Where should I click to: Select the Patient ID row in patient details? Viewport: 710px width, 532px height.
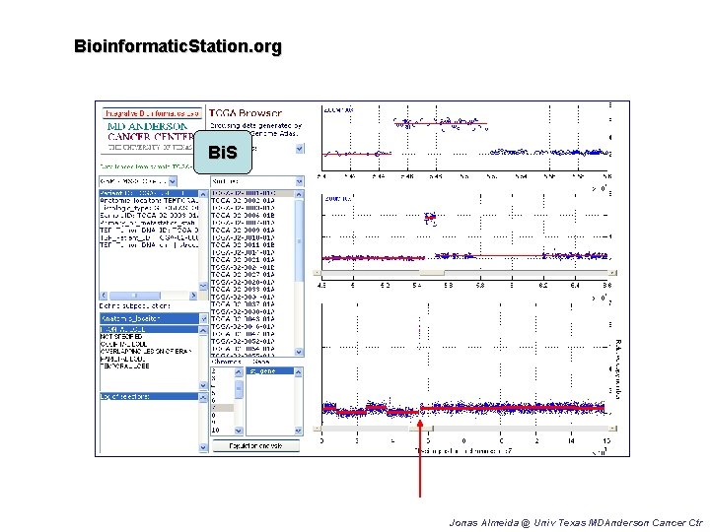pos(149,193)
